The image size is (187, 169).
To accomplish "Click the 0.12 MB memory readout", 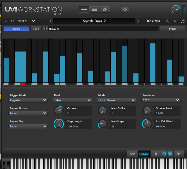I will coord(153,21).
